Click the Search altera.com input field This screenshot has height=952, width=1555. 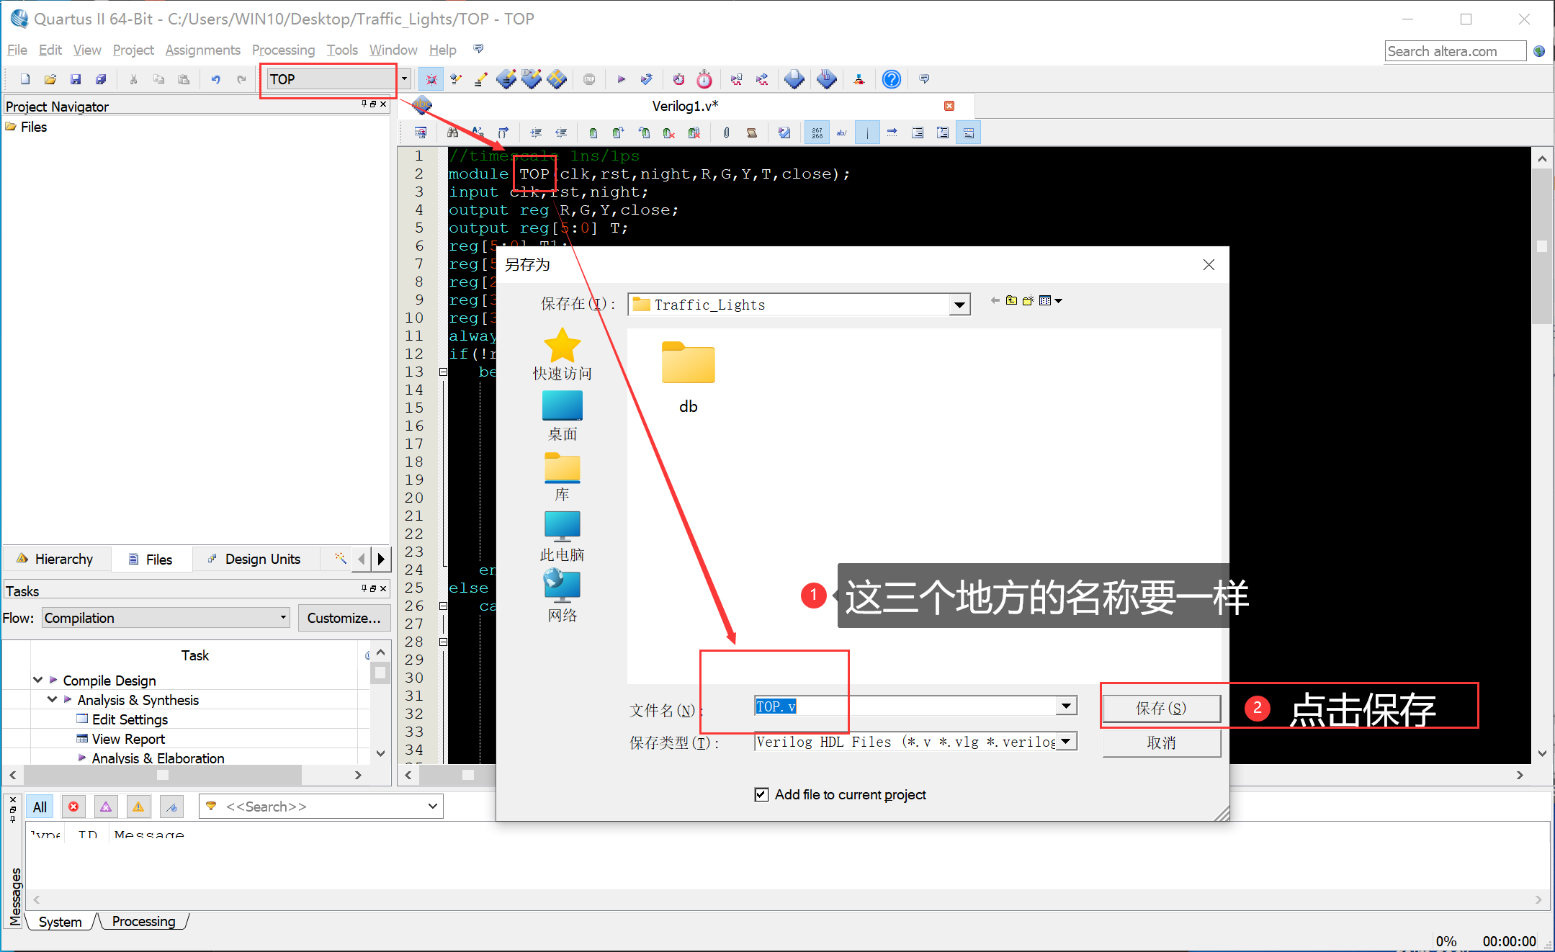(x=1454, y=51)
